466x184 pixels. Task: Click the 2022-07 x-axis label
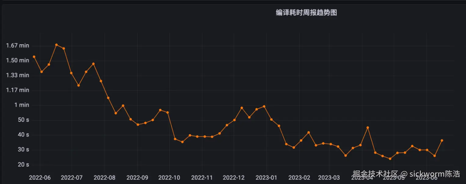[72, 178]
